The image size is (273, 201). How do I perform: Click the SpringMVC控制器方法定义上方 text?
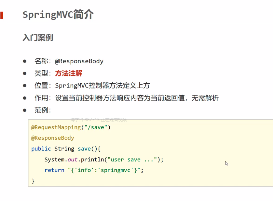click(x=102, y=86)
